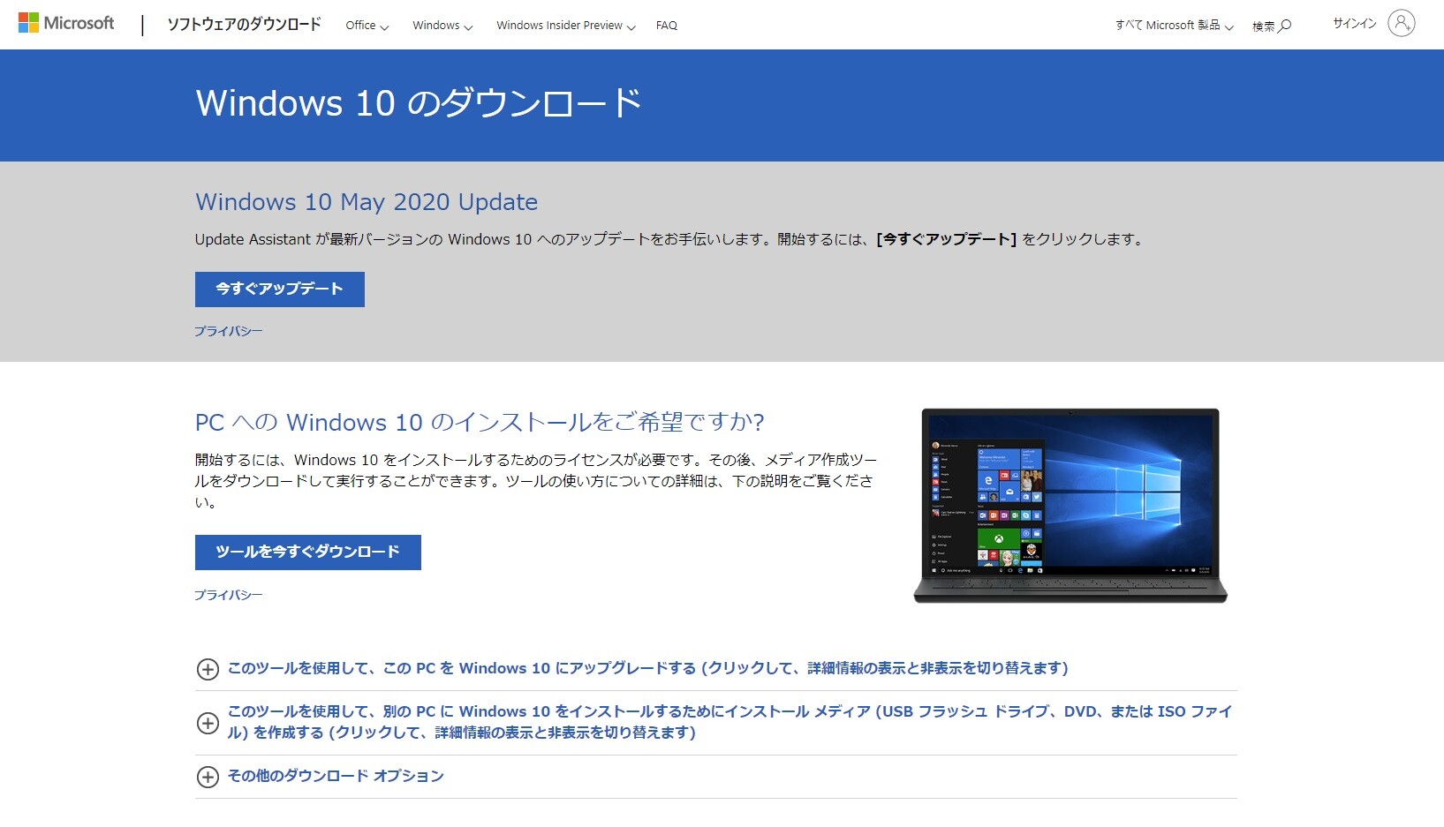This screenshot has height=827, width=1444.
Task: Click the 今すぐアップデート button
Action: point(280,289)
